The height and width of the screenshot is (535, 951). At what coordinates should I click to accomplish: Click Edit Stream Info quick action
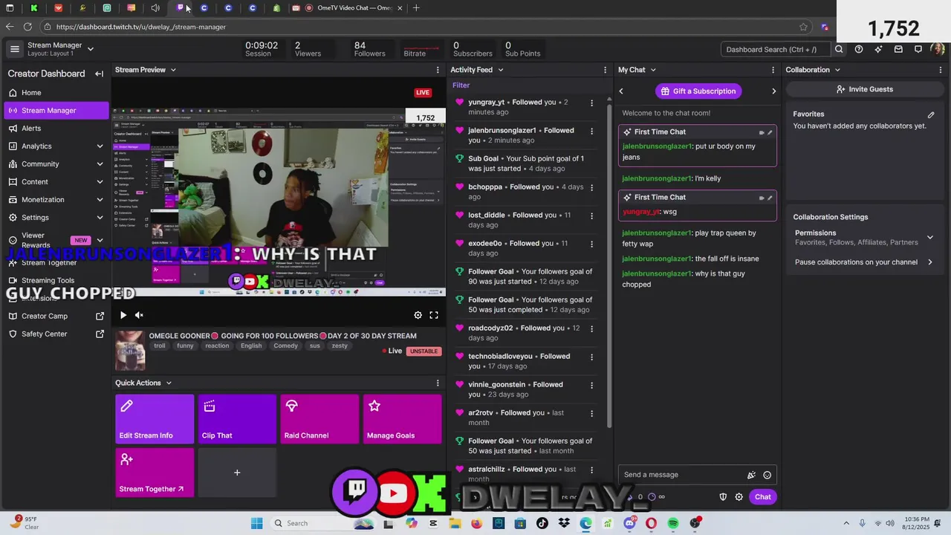(155, 419)
